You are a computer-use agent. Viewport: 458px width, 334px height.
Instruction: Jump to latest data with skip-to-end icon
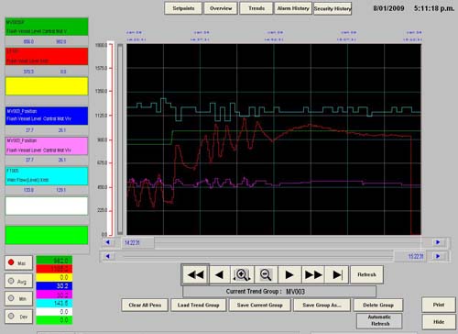point(337,274)
